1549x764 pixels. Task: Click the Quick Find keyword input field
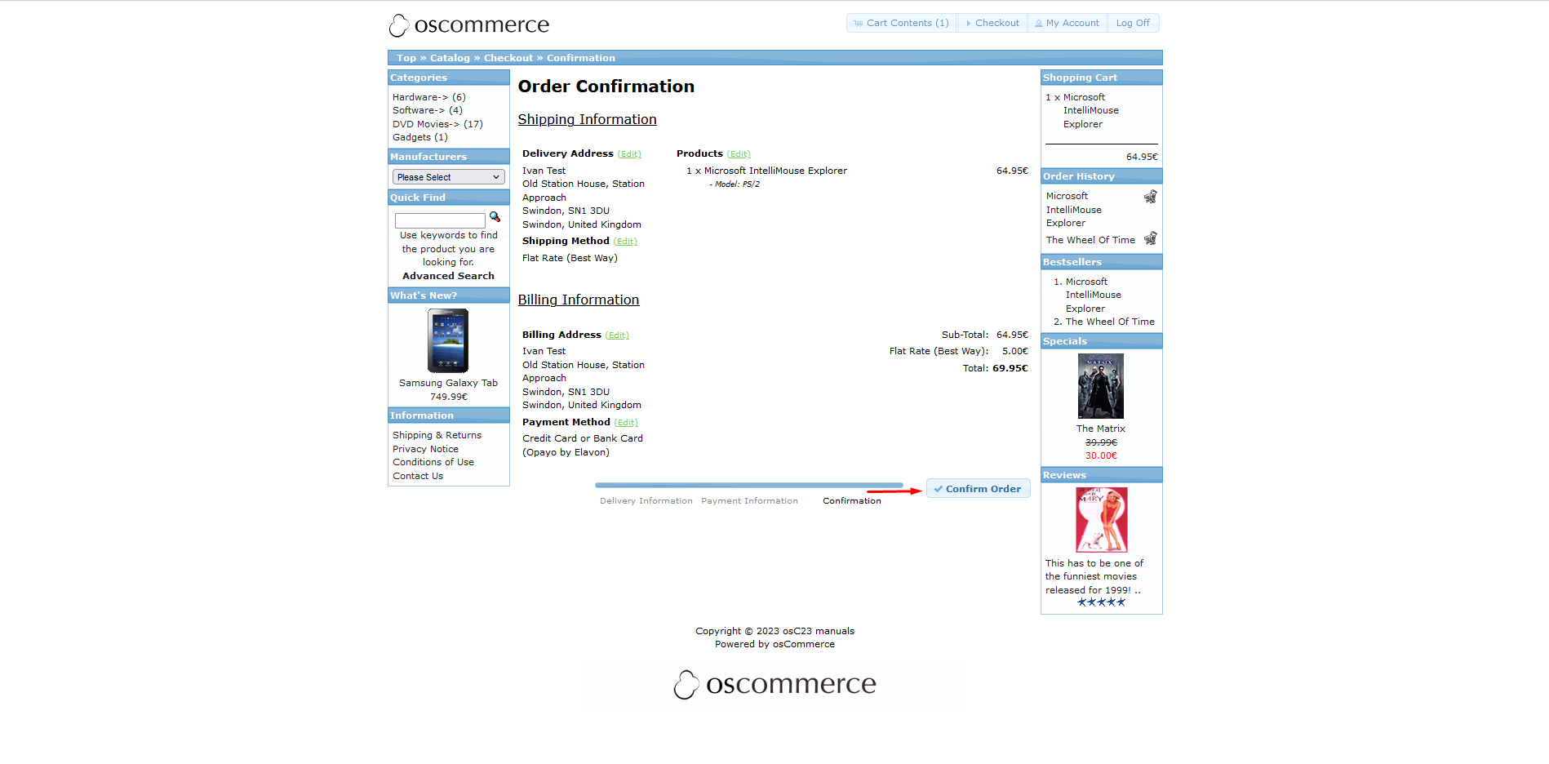point(440,220)
